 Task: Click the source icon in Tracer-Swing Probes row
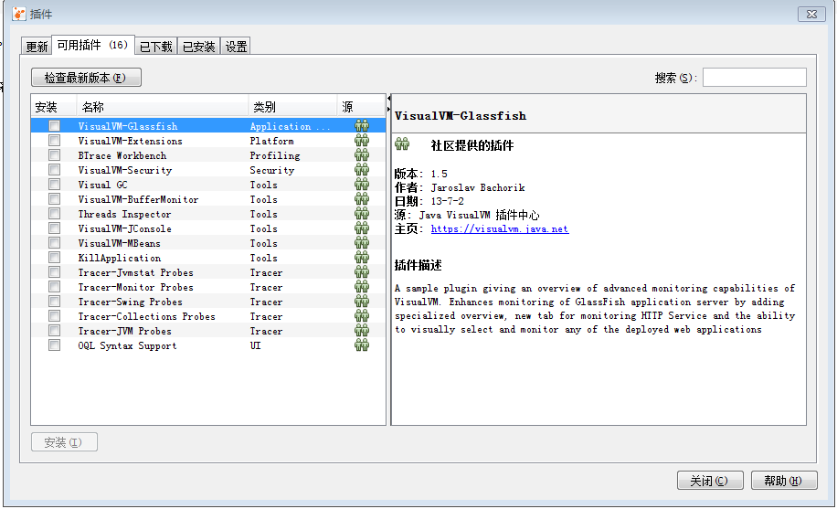(x=362, y=302)
